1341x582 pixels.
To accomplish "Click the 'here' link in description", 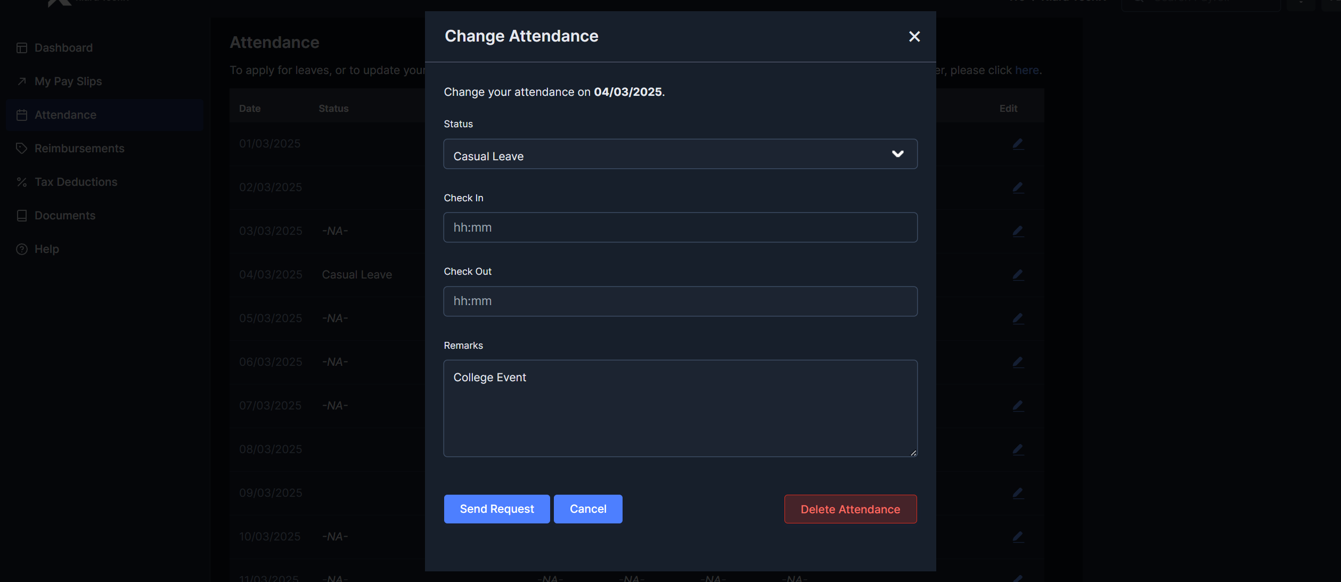I will 1026,70.
